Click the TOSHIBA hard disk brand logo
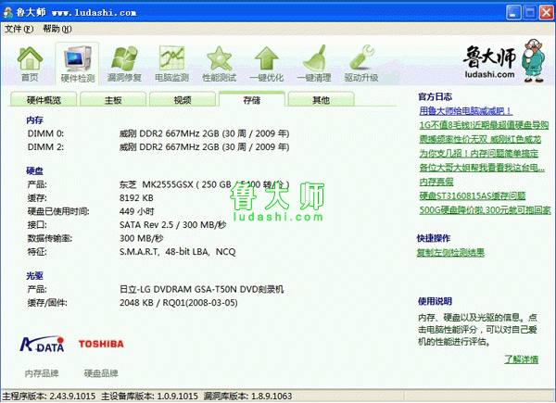This screenshot has width=556, height=403. point(100,345)
